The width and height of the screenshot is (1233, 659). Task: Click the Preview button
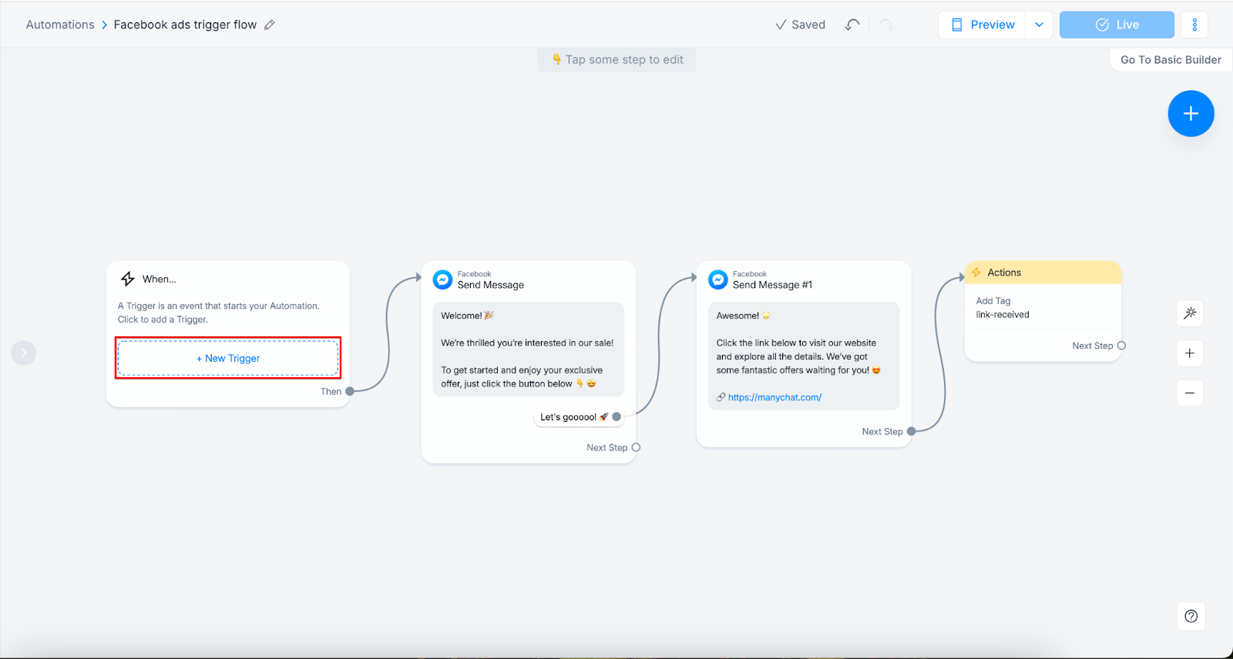click(x=983, y=25)
